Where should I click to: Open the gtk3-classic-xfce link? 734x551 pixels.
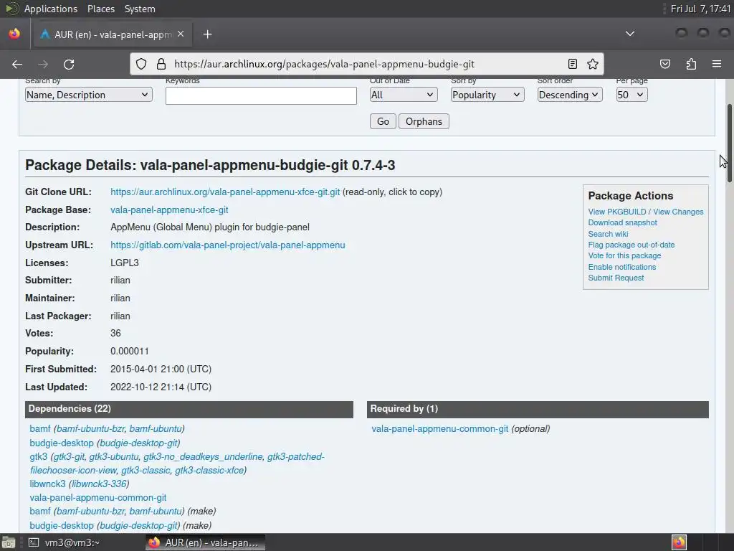(209, 471)
